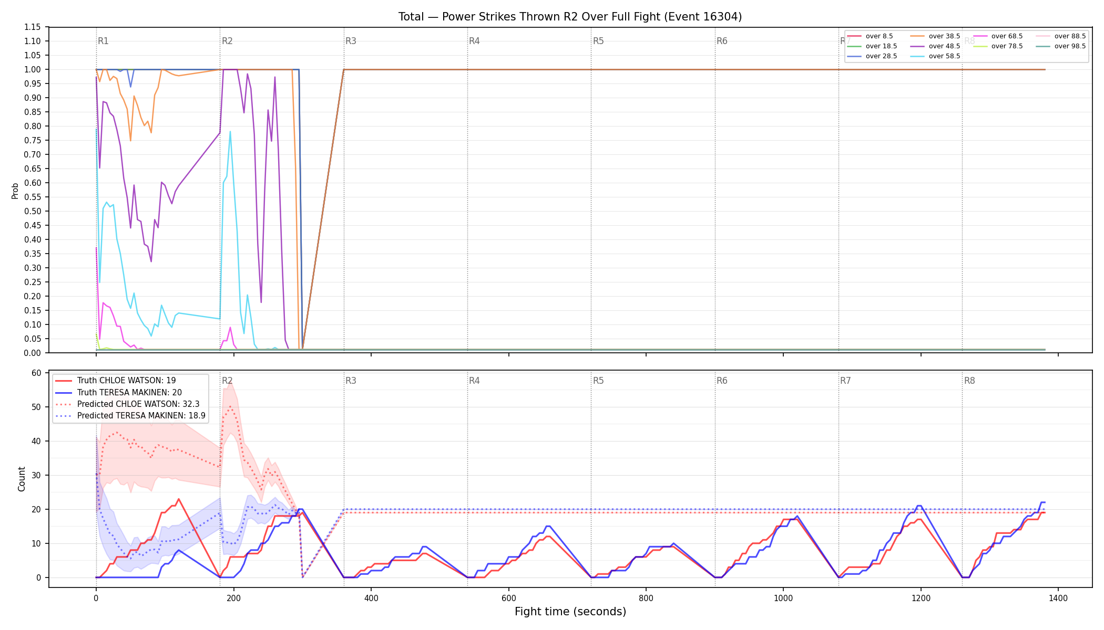1104x630 pixels.
Task: Click the R2 round marker in the top chart
Action: click(x=227, y=41)
